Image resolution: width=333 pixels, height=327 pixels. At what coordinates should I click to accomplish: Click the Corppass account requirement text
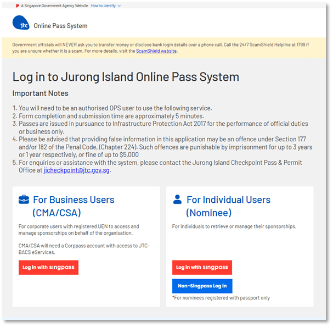(x=84, y=249)
